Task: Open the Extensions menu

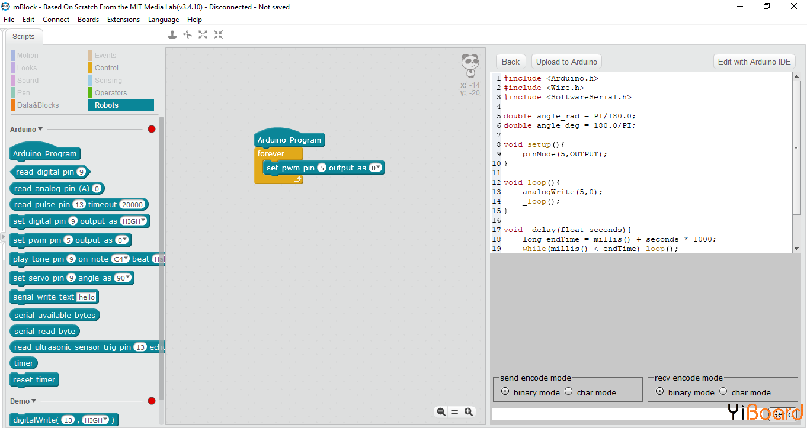Action: 123,20
